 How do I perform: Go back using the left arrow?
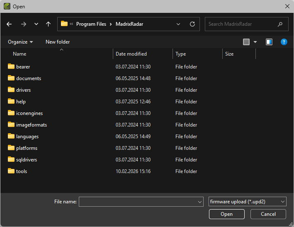pos(9,24)
